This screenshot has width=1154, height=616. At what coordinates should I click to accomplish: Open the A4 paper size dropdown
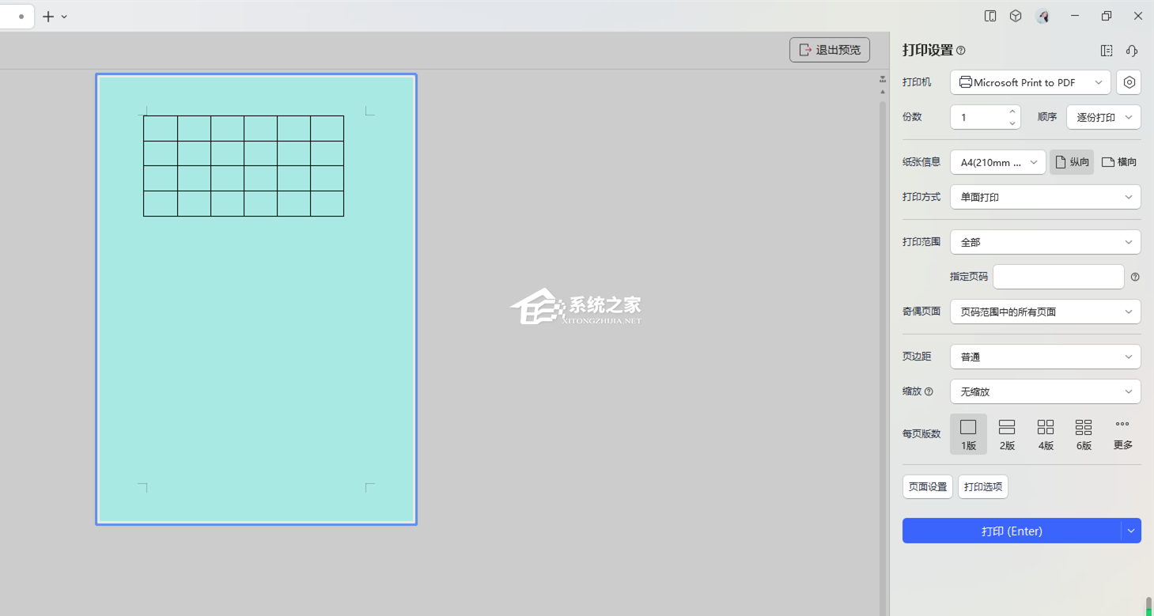998,162
